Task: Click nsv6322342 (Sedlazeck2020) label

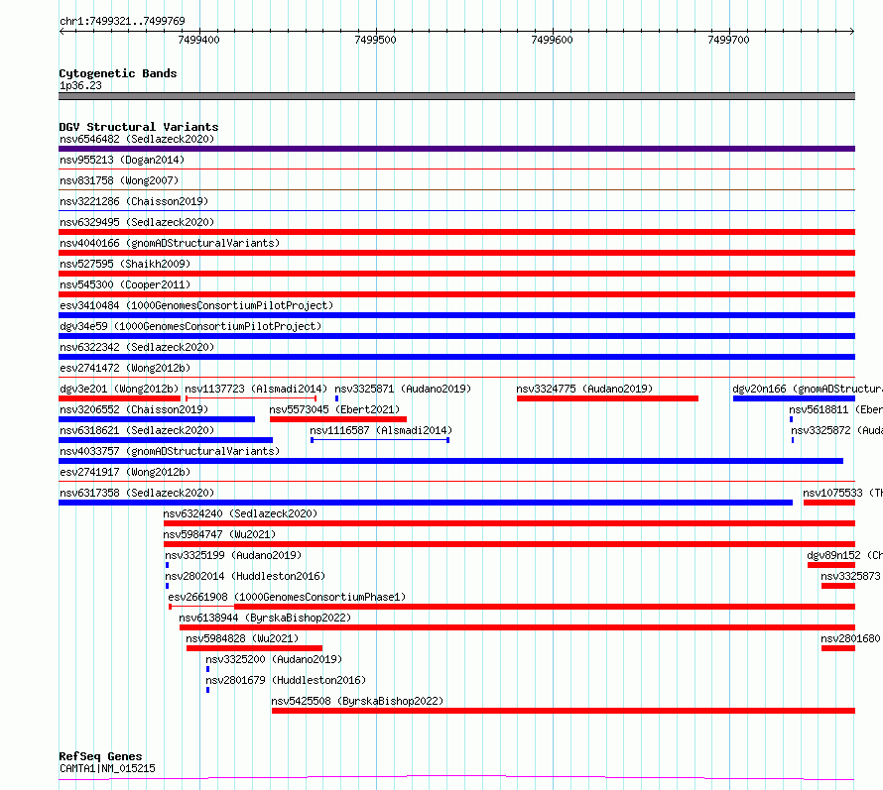Action: 137,347
